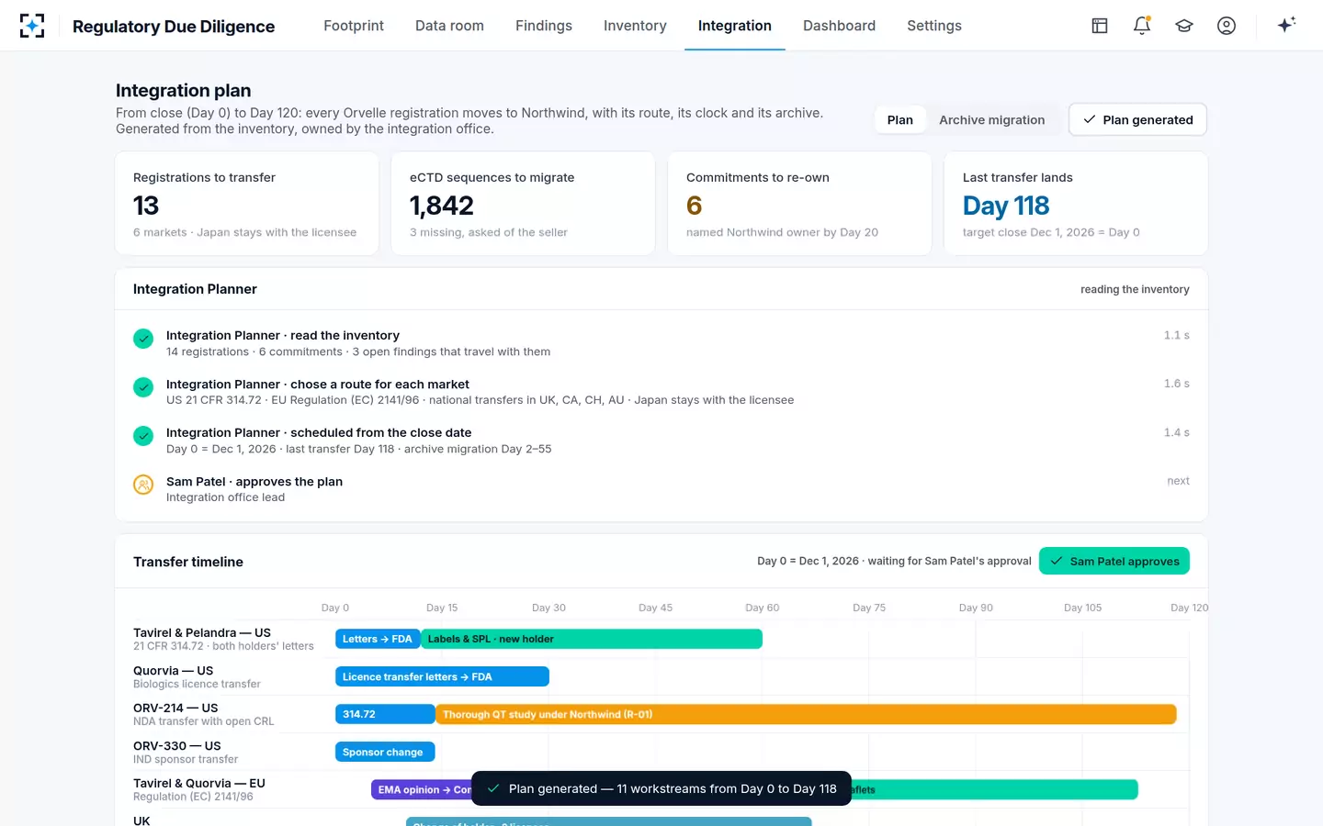The width and height of the screenshot is (1323, 826).
Task: Click the eCTD sequences to migrate card
Action: click(x=524, y=204)
